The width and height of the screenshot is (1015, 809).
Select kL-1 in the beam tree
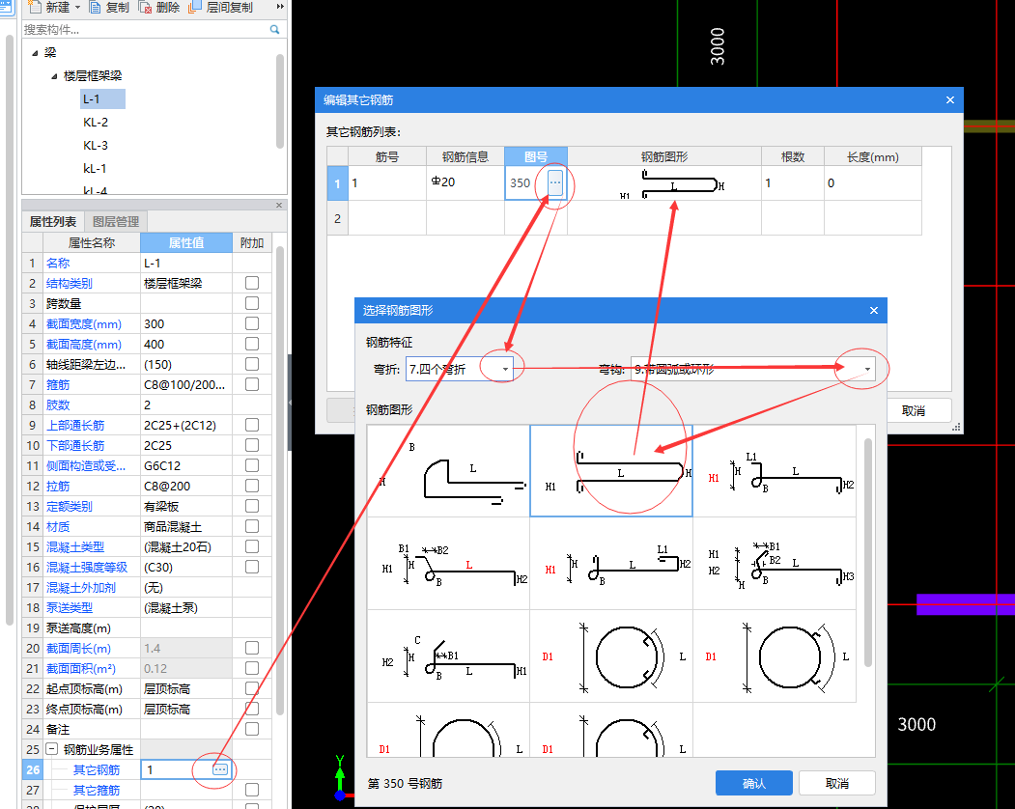point(95,169)
